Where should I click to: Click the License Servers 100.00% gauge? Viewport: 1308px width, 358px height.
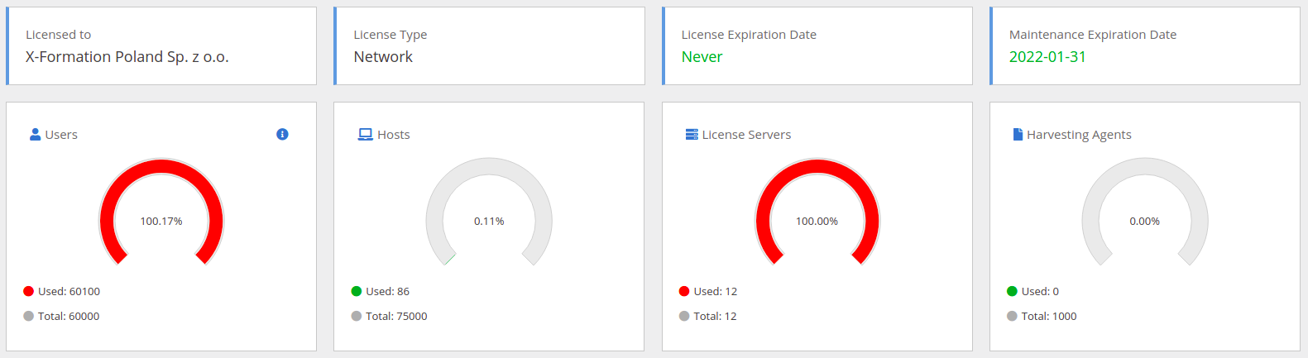coord(817,212)
